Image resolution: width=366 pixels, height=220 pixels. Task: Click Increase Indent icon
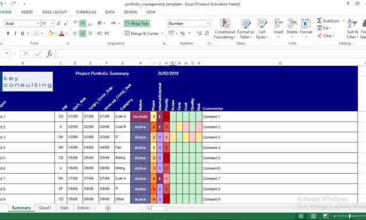click(x=107, y=34)
